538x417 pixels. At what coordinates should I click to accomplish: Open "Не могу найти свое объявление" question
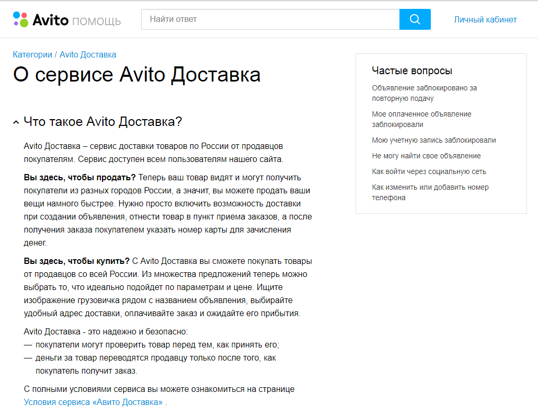click(x=426, y=156)
